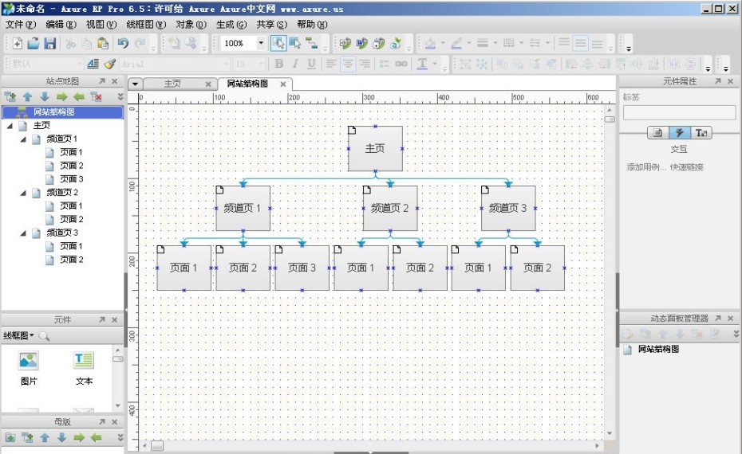
Task: Click the format painter brush icon
Action: point(109,64)
